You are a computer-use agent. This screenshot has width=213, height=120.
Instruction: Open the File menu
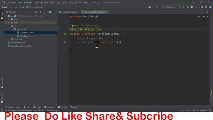9,3
